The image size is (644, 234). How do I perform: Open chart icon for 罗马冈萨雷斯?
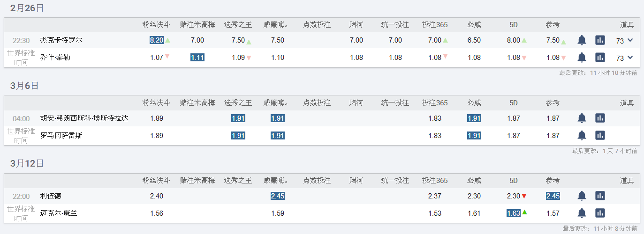pos(600,135)
